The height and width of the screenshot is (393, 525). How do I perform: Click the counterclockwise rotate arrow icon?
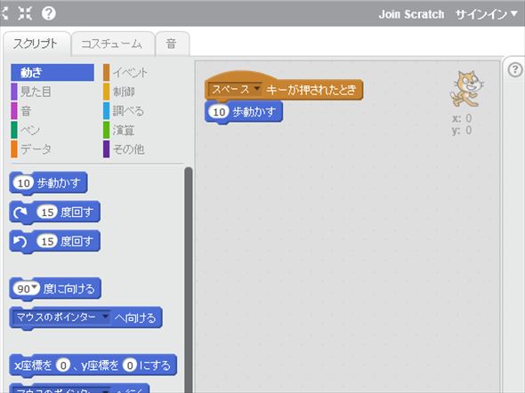click(x=20, y=241)
